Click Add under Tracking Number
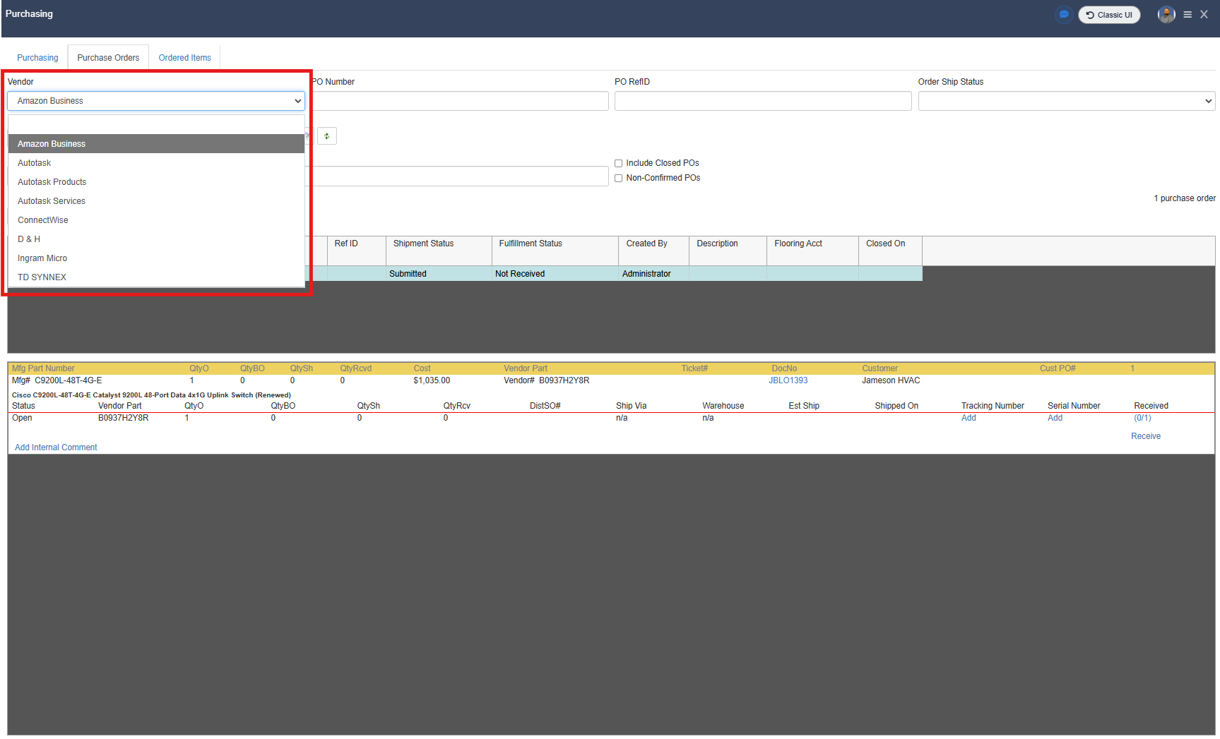1220x739 pixels. 969,418
